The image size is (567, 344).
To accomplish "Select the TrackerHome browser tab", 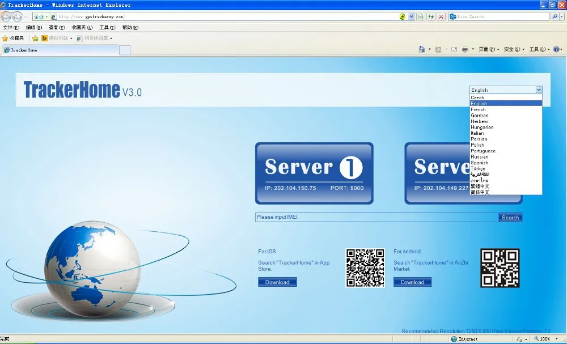I will tap(60, 50).
